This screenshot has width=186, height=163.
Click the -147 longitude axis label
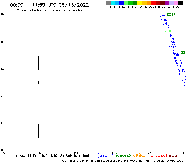38,153
